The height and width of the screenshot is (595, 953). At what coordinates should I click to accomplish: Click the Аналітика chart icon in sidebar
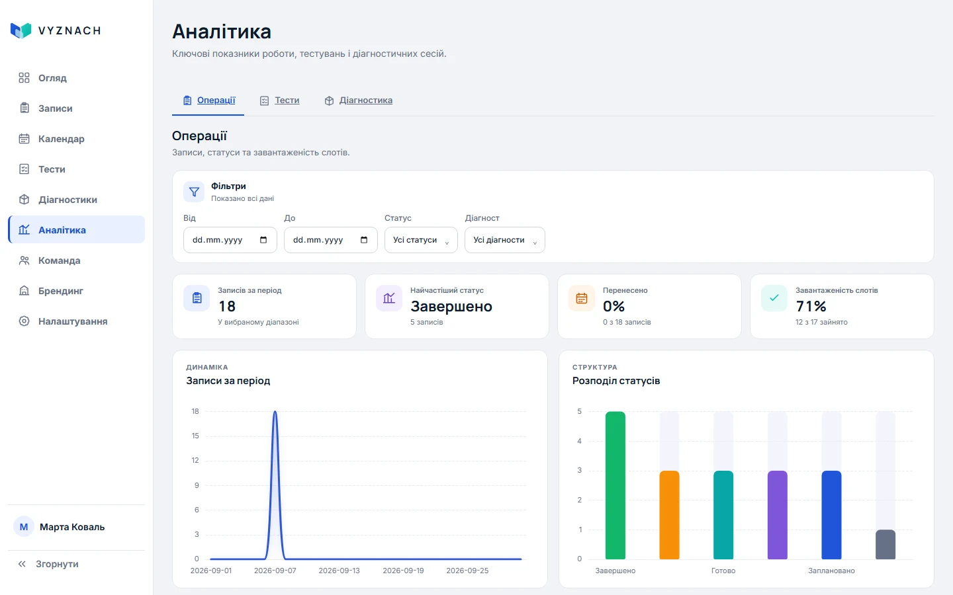point(24,230)
